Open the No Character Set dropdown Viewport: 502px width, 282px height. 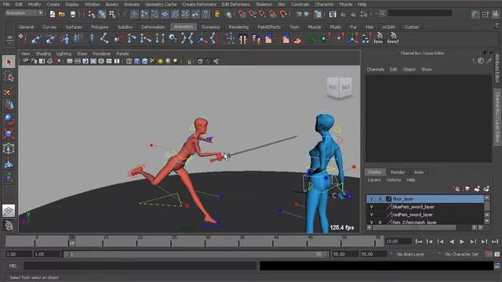pos(439,254)
